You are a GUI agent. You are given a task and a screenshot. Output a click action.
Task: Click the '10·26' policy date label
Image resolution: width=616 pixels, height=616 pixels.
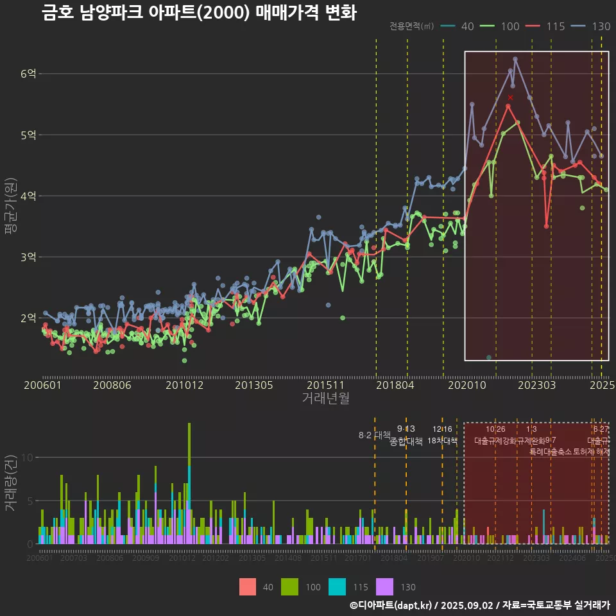(495, 429)
